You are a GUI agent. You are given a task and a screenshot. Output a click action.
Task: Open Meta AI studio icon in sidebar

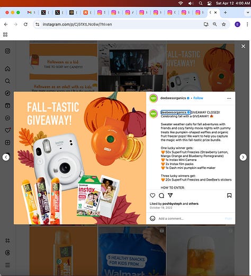(7, 240)
